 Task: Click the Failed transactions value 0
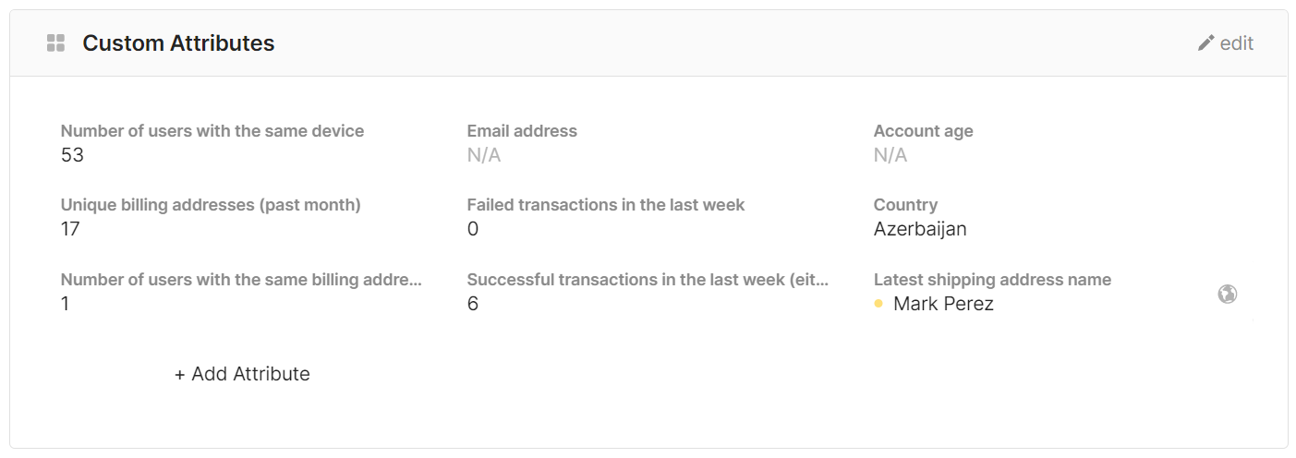(473, 229)
